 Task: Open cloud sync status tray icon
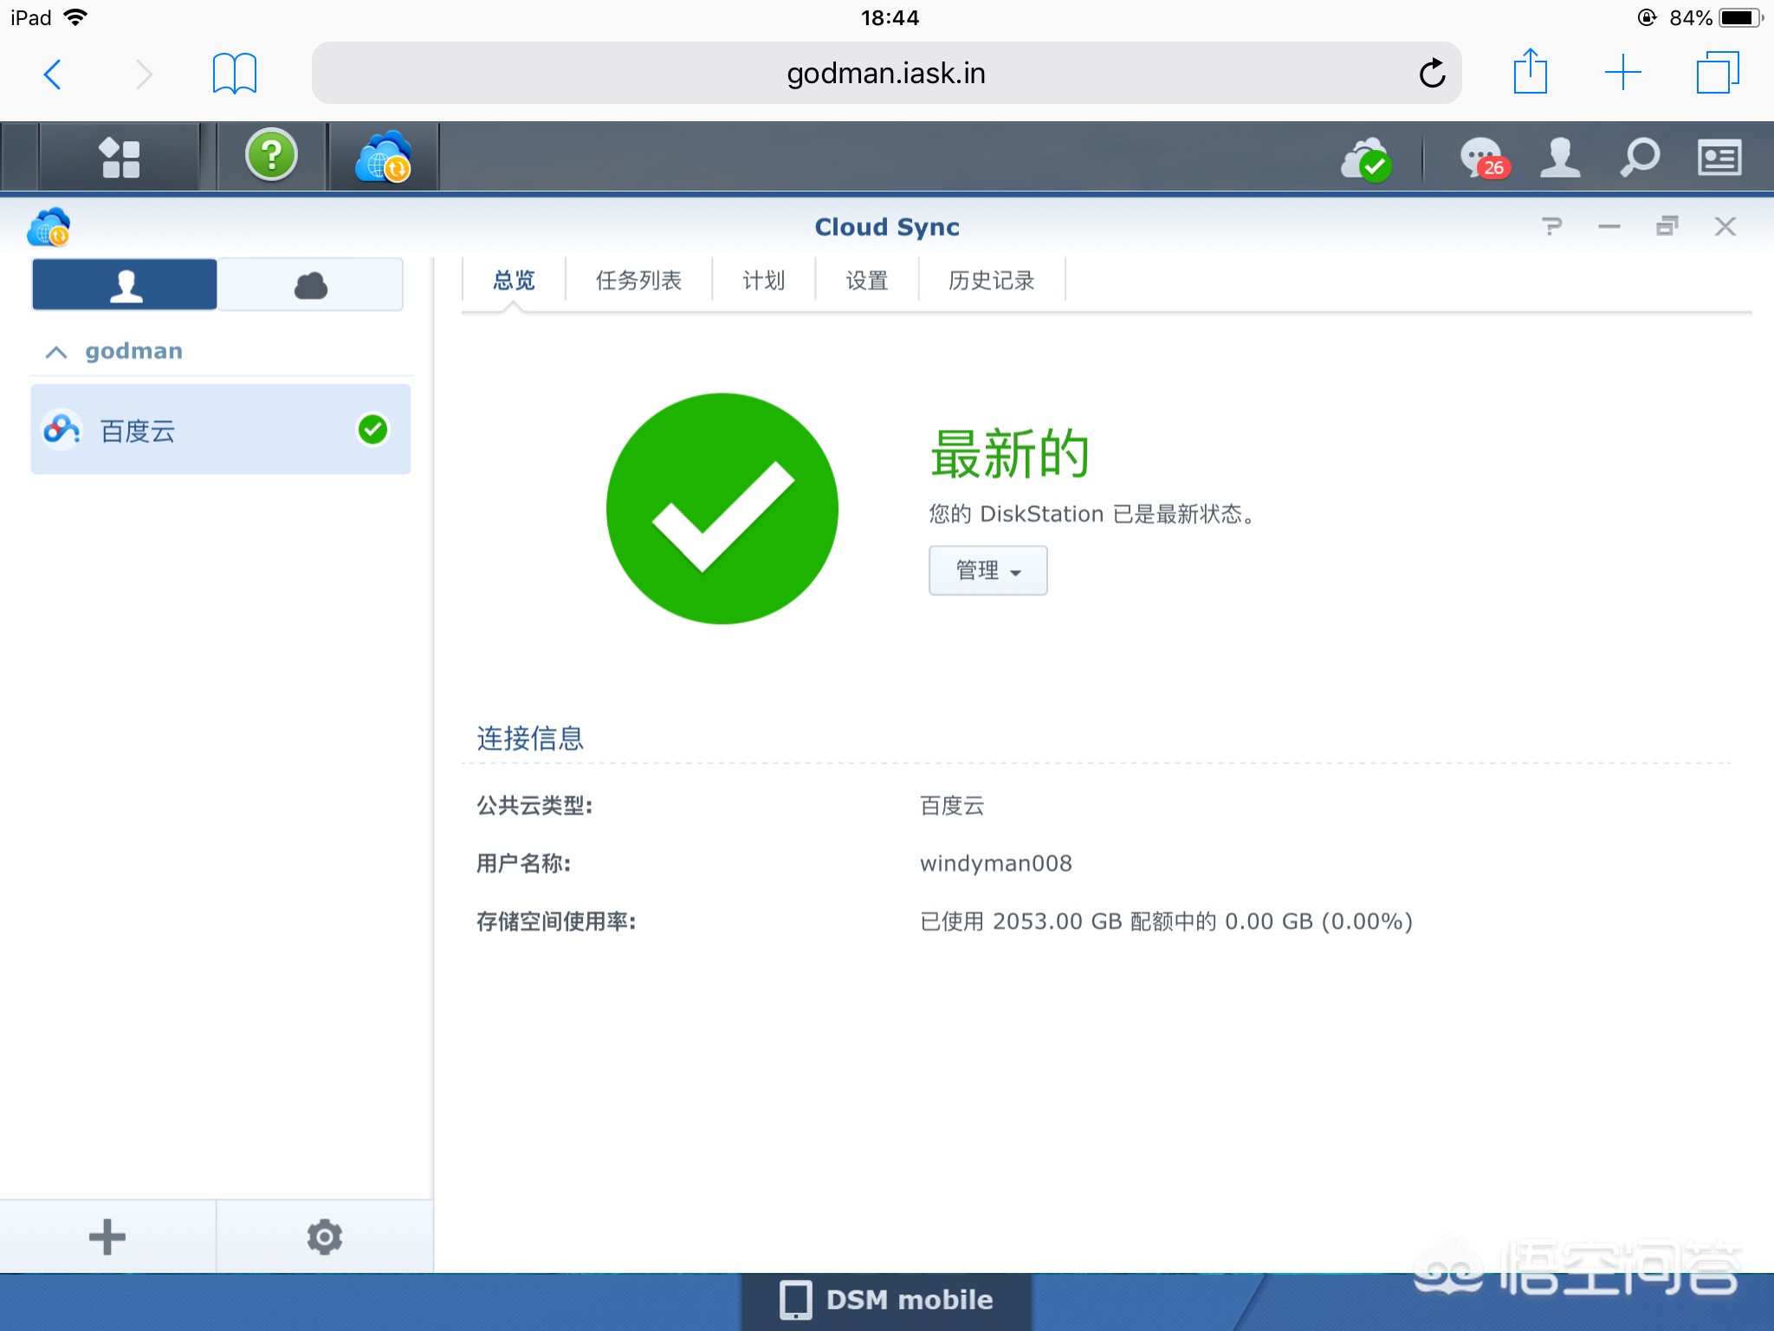point(1366,159)
